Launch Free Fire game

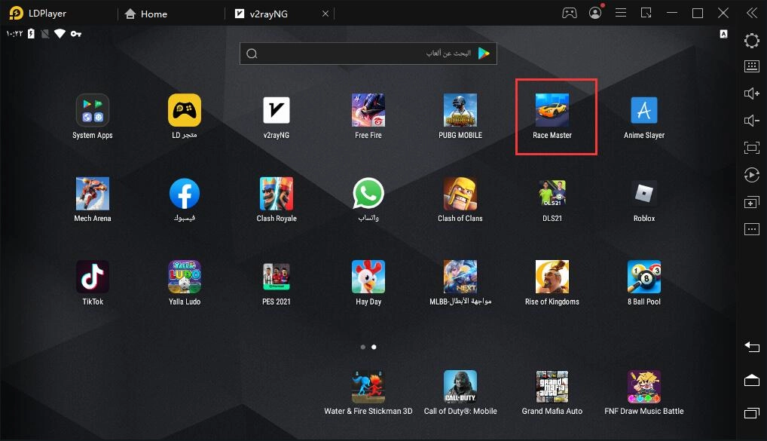pos(368,111)
